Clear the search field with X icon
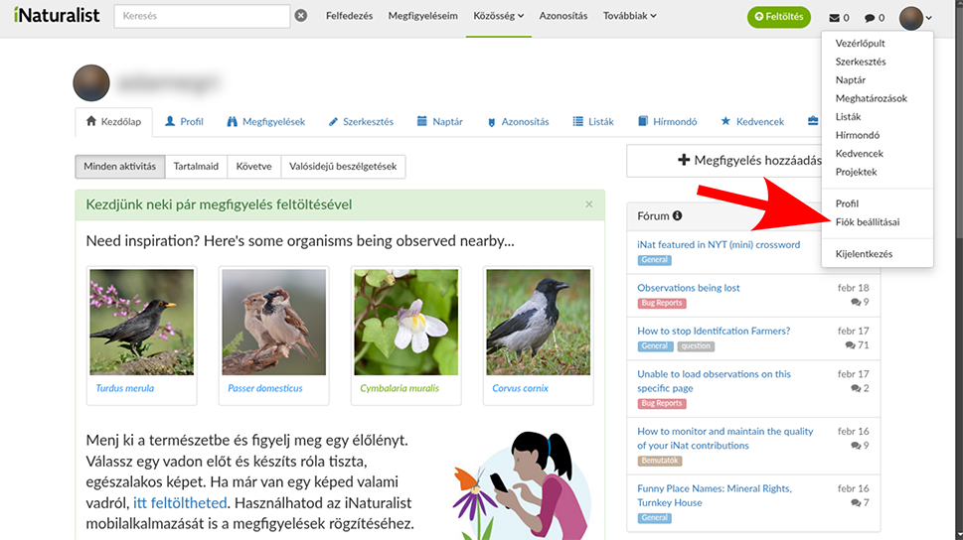963x540 pixels. [x=301, y=17]
